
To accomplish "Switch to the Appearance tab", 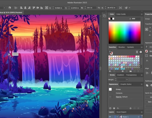I will pos(113,84).
